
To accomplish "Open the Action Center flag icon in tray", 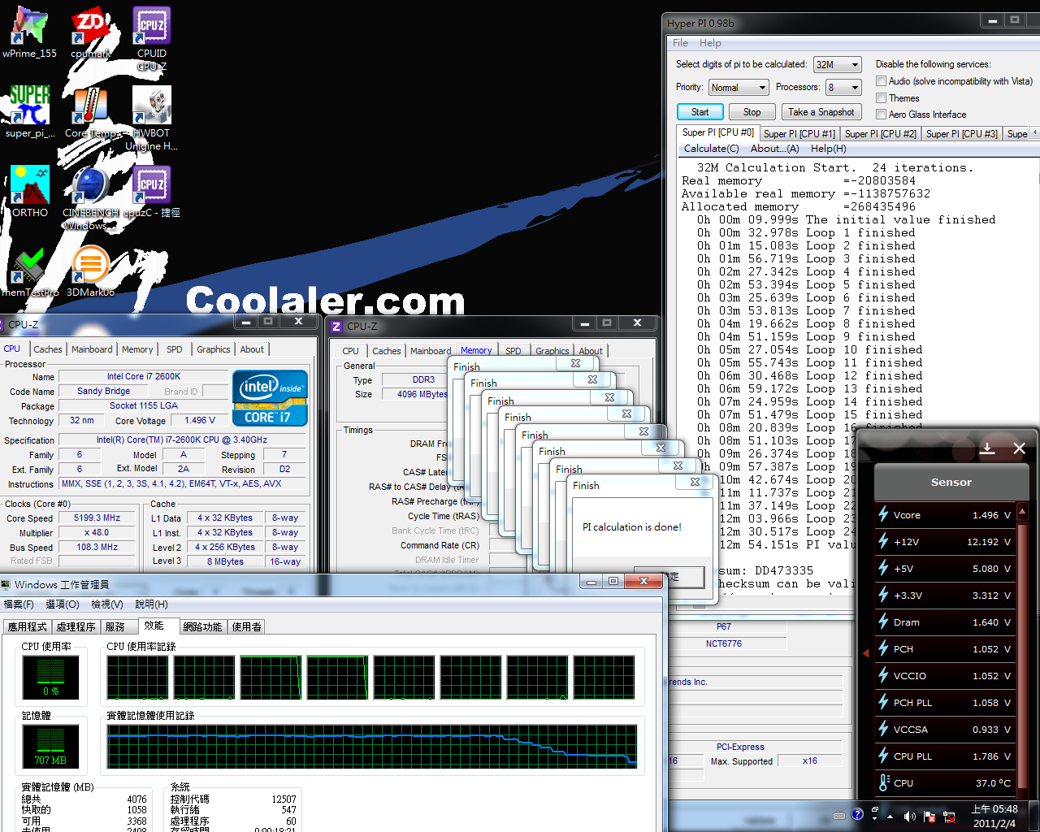I will click(x=929, y=816).
